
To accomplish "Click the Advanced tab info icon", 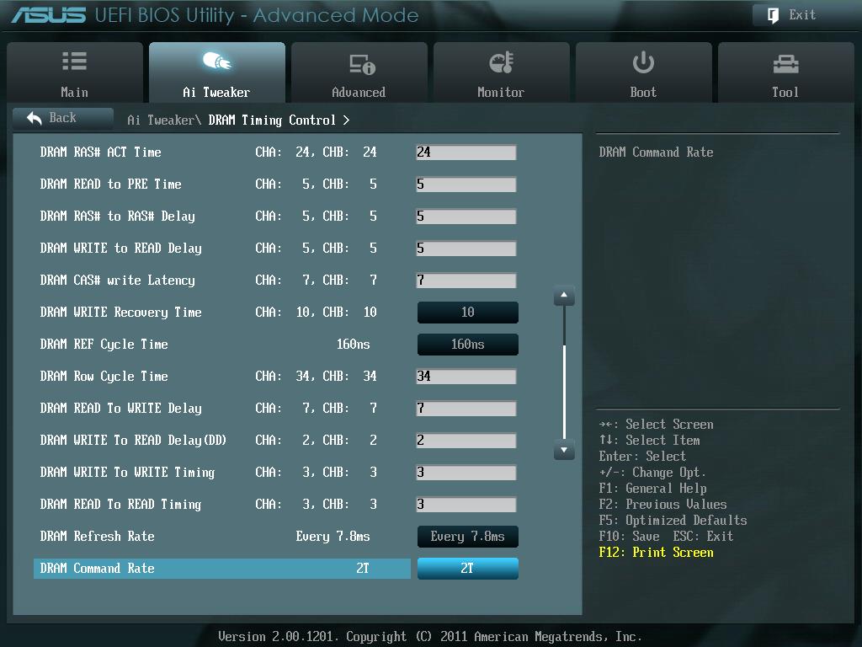I will (362, 64).
